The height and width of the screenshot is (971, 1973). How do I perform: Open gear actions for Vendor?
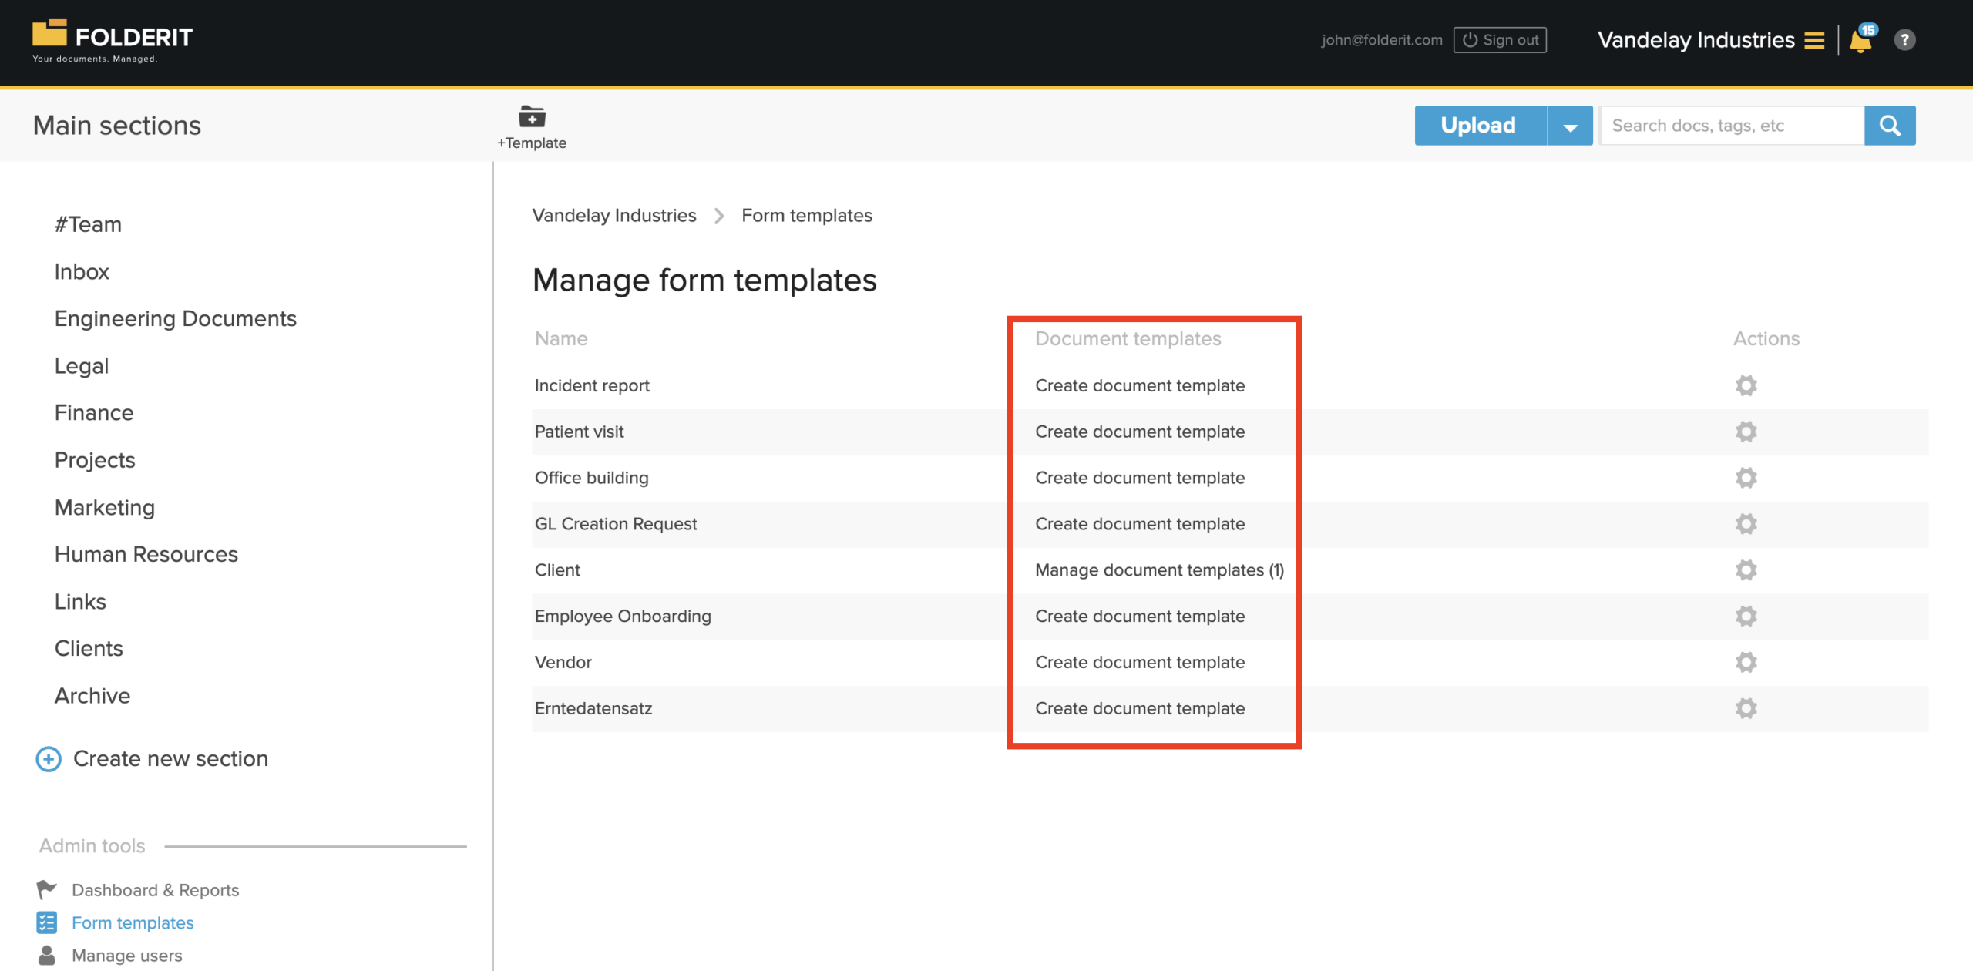(1746, 663)
